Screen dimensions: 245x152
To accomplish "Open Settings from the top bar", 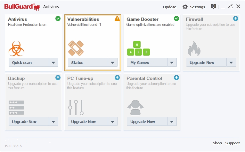I will click(x=194, y=7).
